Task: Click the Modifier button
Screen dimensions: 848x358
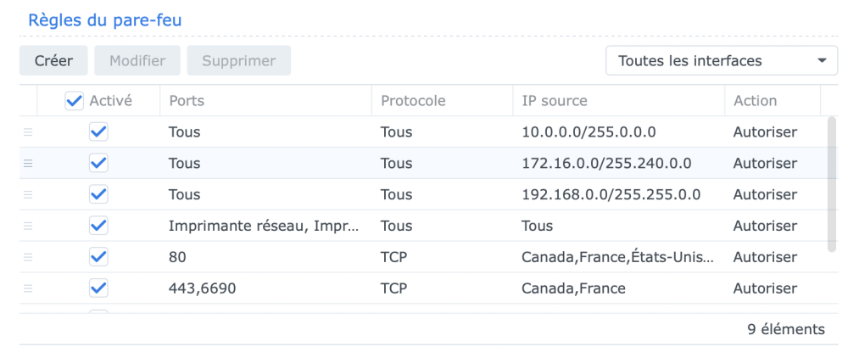Action: (x=137, y=61)
